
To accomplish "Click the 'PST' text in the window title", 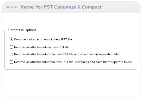I will pyautogui.click(x=48, y=7).
